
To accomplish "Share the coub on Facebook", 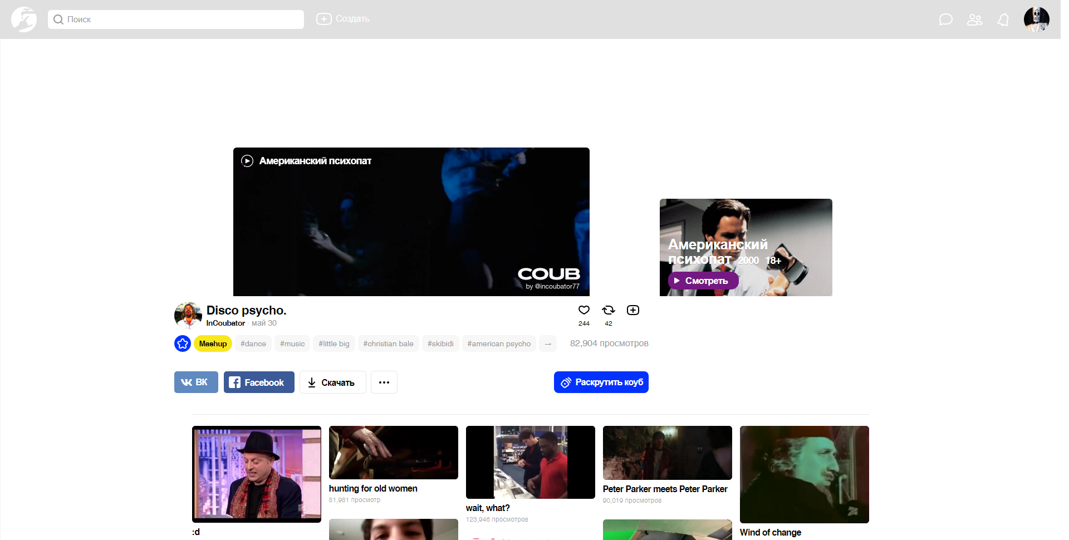I will 259,382.
